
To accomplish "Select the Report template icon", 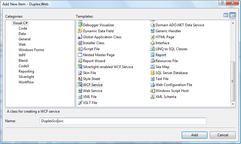I will tap(152, 55).
